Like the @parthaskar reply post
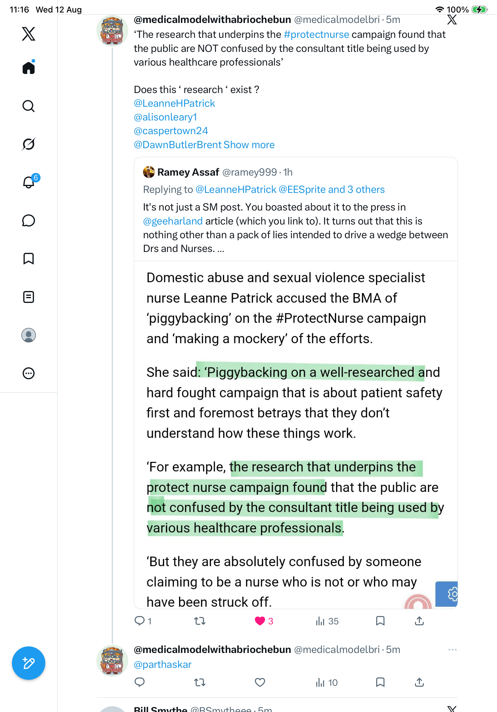The image size is (497, 712). tap(260, 682)
